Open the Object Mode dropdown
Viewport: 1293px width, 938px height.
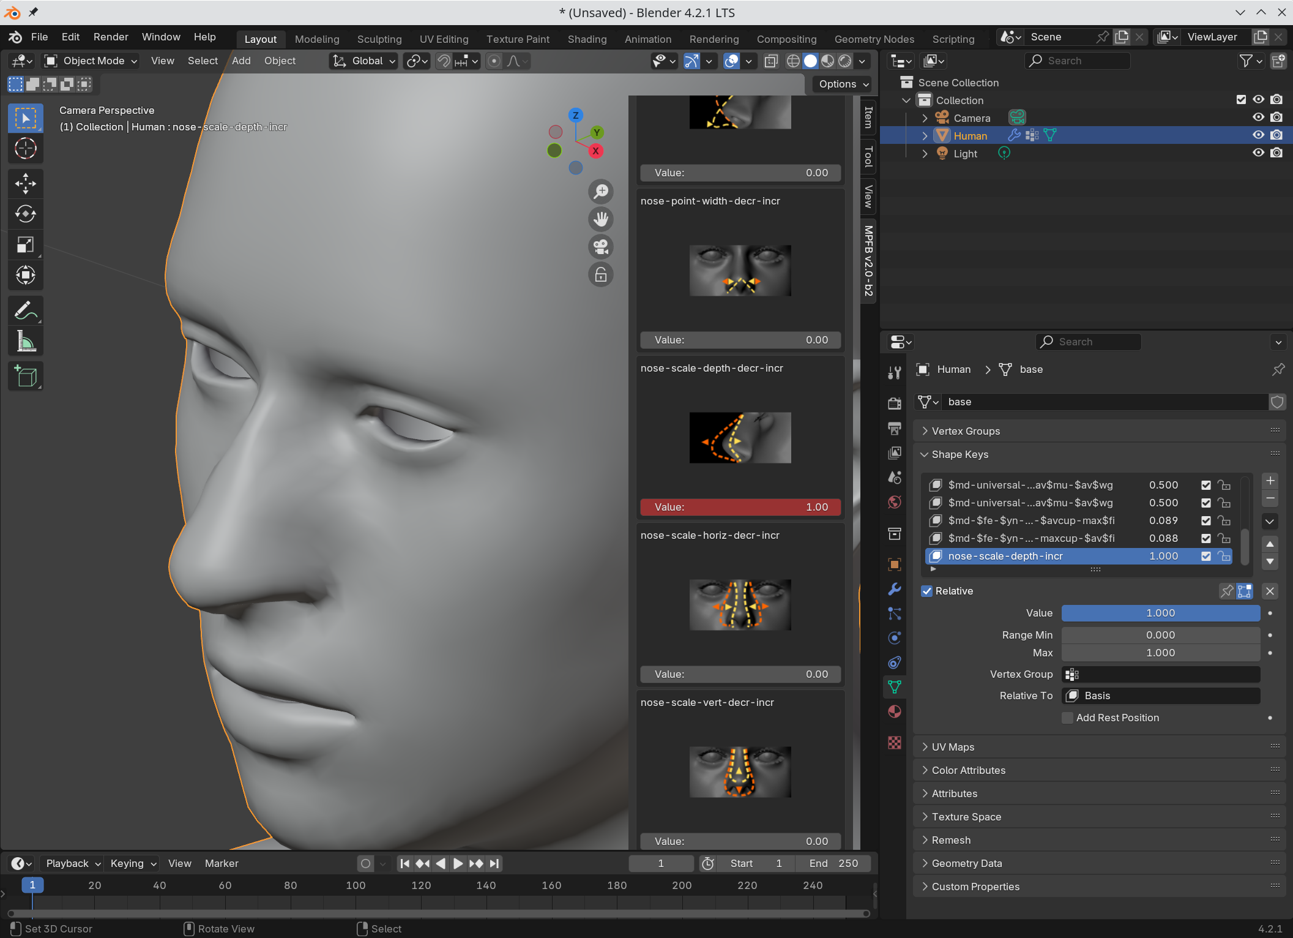pos(91,61)
